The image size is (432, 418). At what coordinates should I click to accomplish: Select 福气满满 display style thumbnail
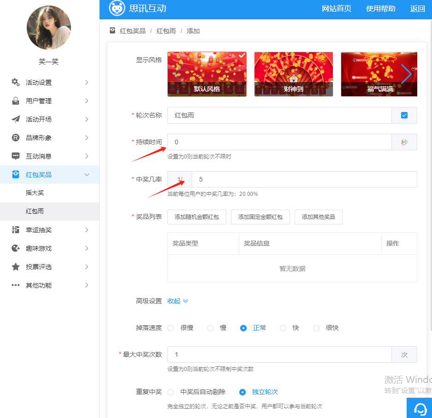click(379, 74)
